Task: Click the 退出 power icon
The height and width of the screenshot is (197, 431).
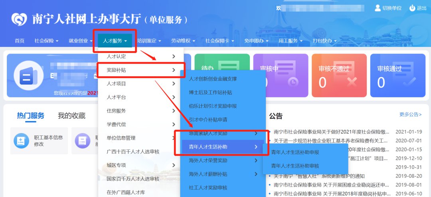Action: [x=412, y=8]
